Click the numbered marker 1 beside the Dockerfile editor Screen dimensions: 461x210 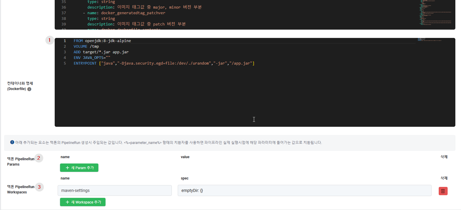(50, 40)
